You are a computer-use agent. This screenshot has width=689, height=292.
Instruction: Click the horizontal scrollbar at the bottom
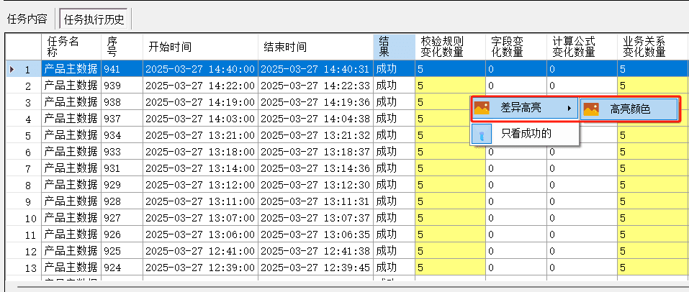click(347, 287)
